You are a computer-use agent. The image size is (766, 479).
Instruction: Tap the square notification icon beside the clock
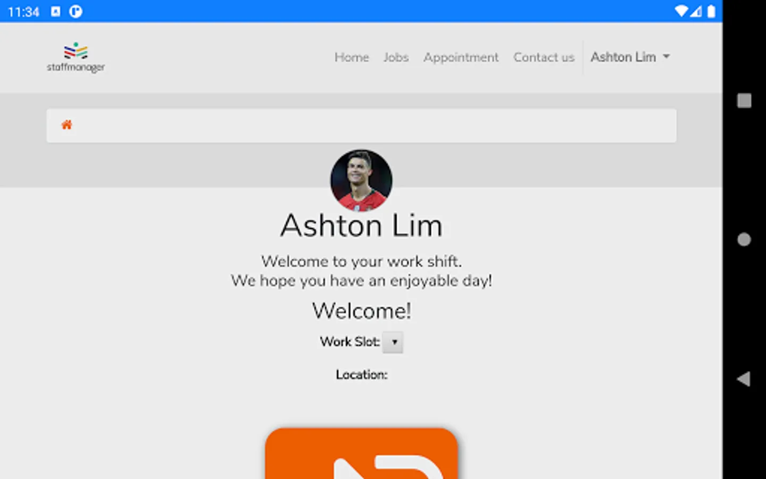[x=55, y=11]
